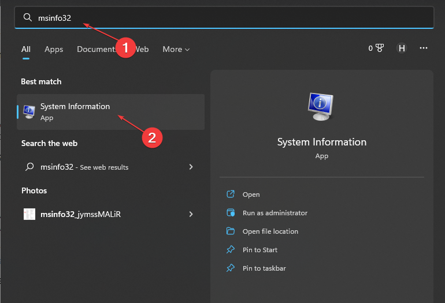Open the three-dot options menu

[424, 48]
